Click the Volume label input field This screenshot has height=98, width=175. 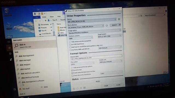point(96,57)
